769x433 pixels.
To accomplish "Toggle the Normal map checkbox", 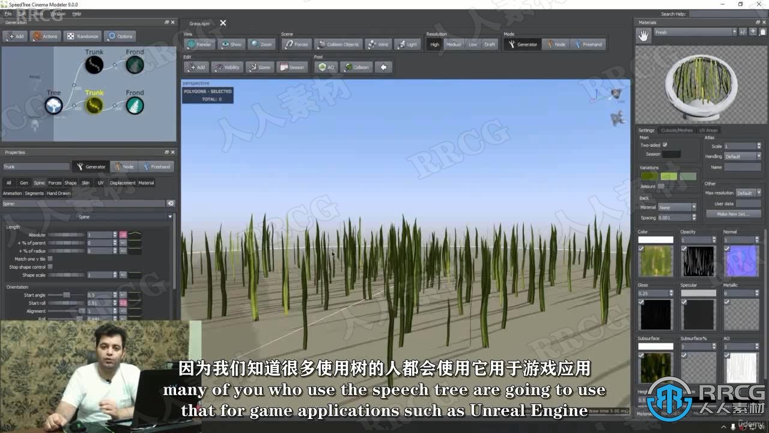I will click(x=727, y=248).
